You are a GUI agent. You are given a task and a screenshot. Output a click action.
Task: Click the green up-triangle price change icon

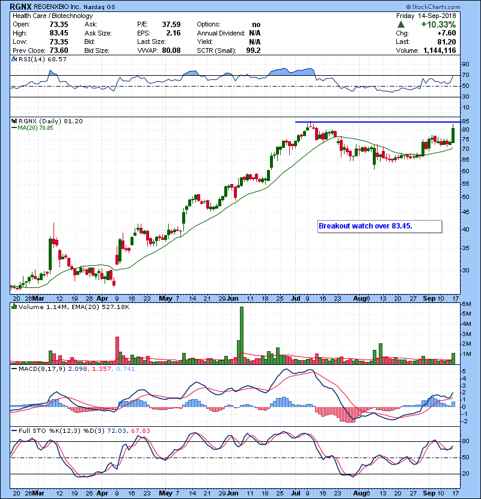(x=401, y=25)
